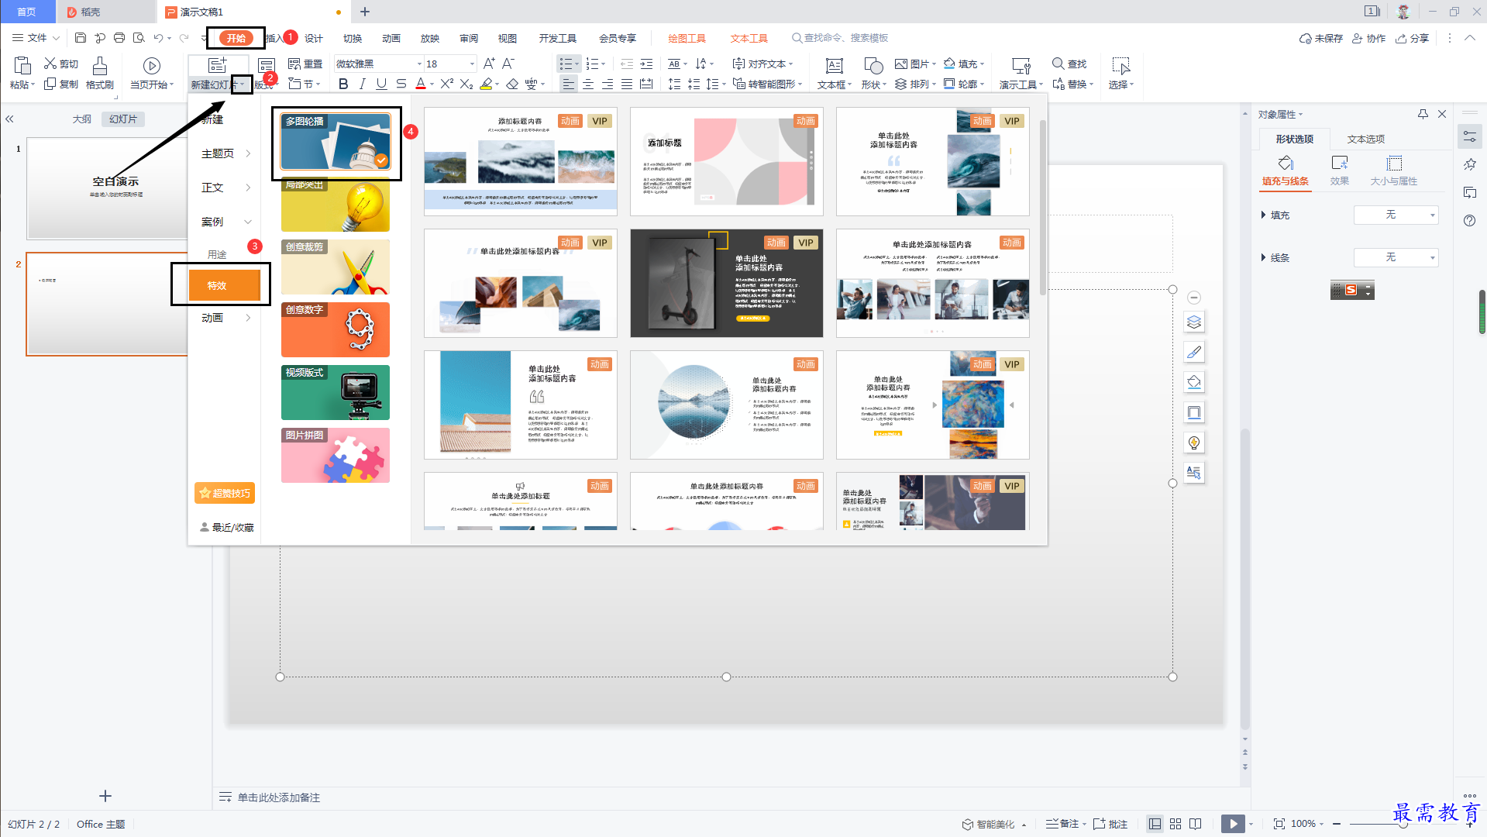Click the Format Painter icon
1487x837 pixels.
[99, 66]
